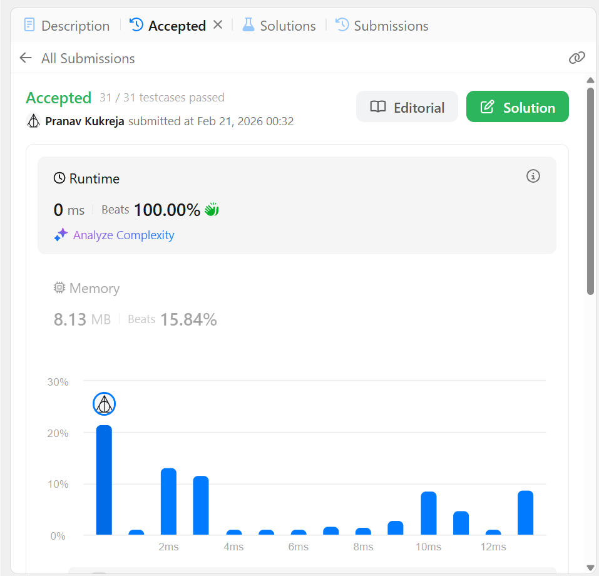The image size is (599, 576).
Task: Click the runtime info circle icon
Action: [533, 176]
